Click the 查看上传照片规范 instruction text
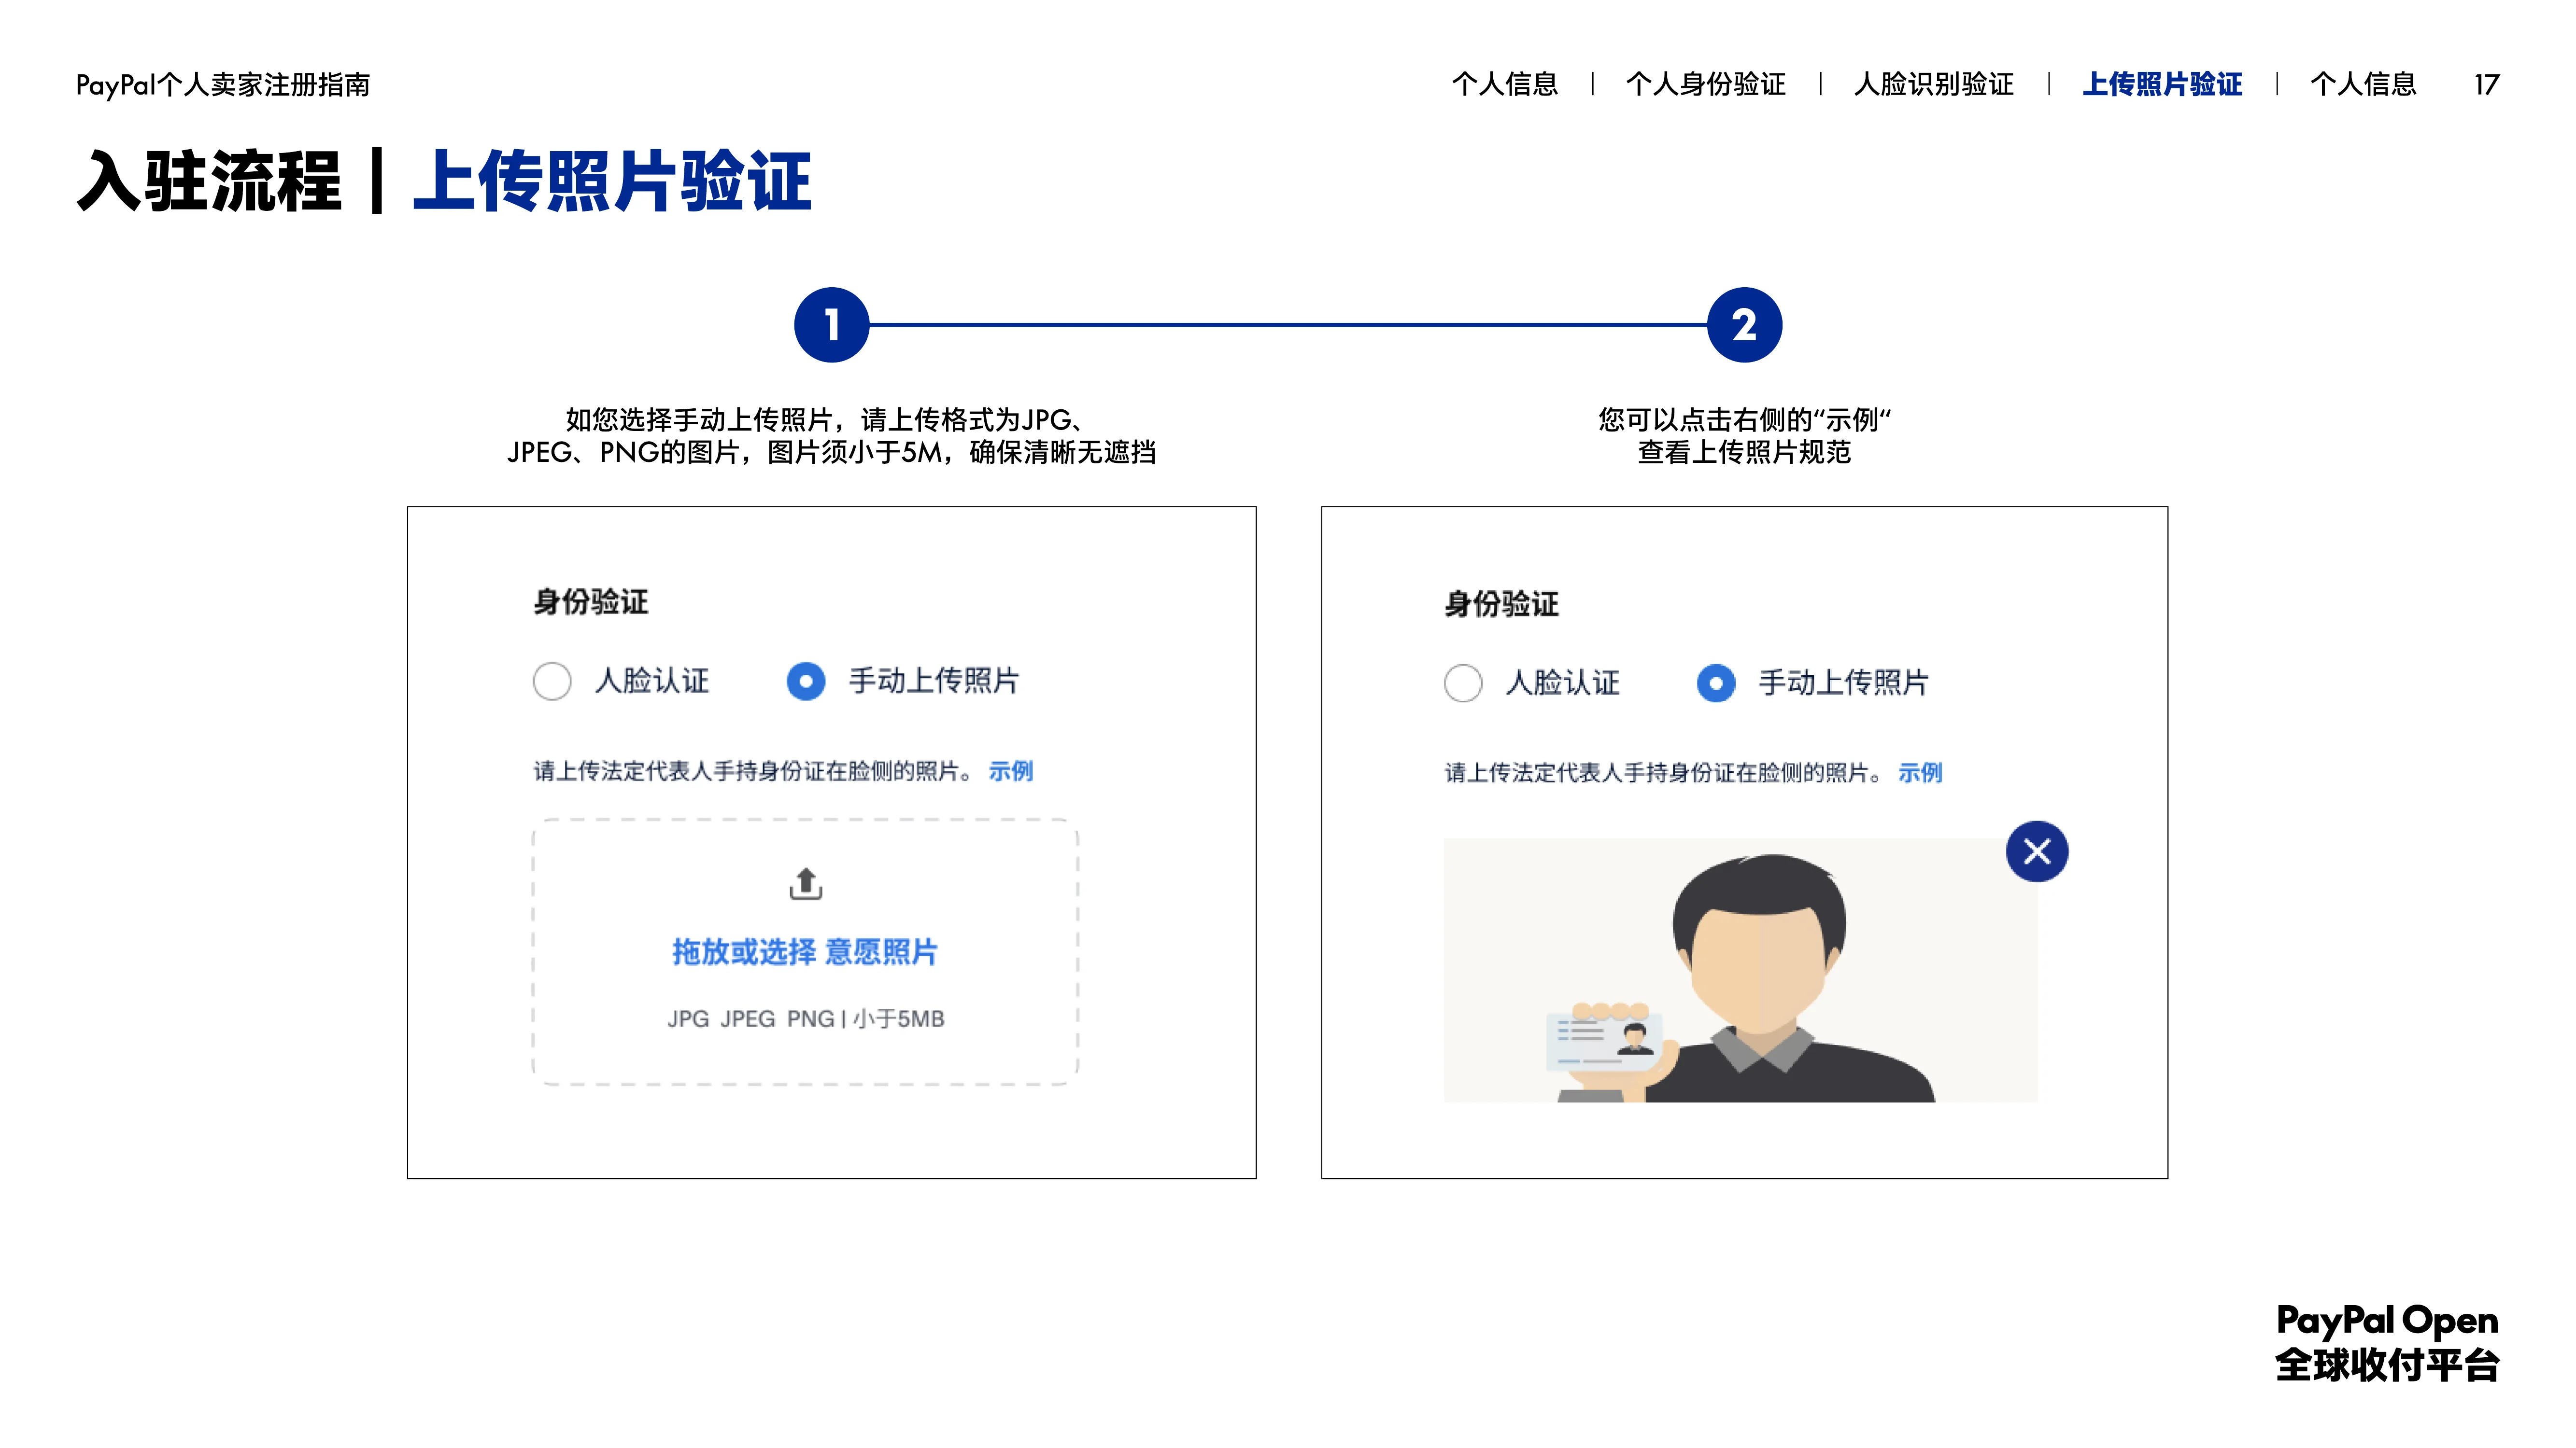Viewport: 2576px width, 1448px height. point(1744,453)
